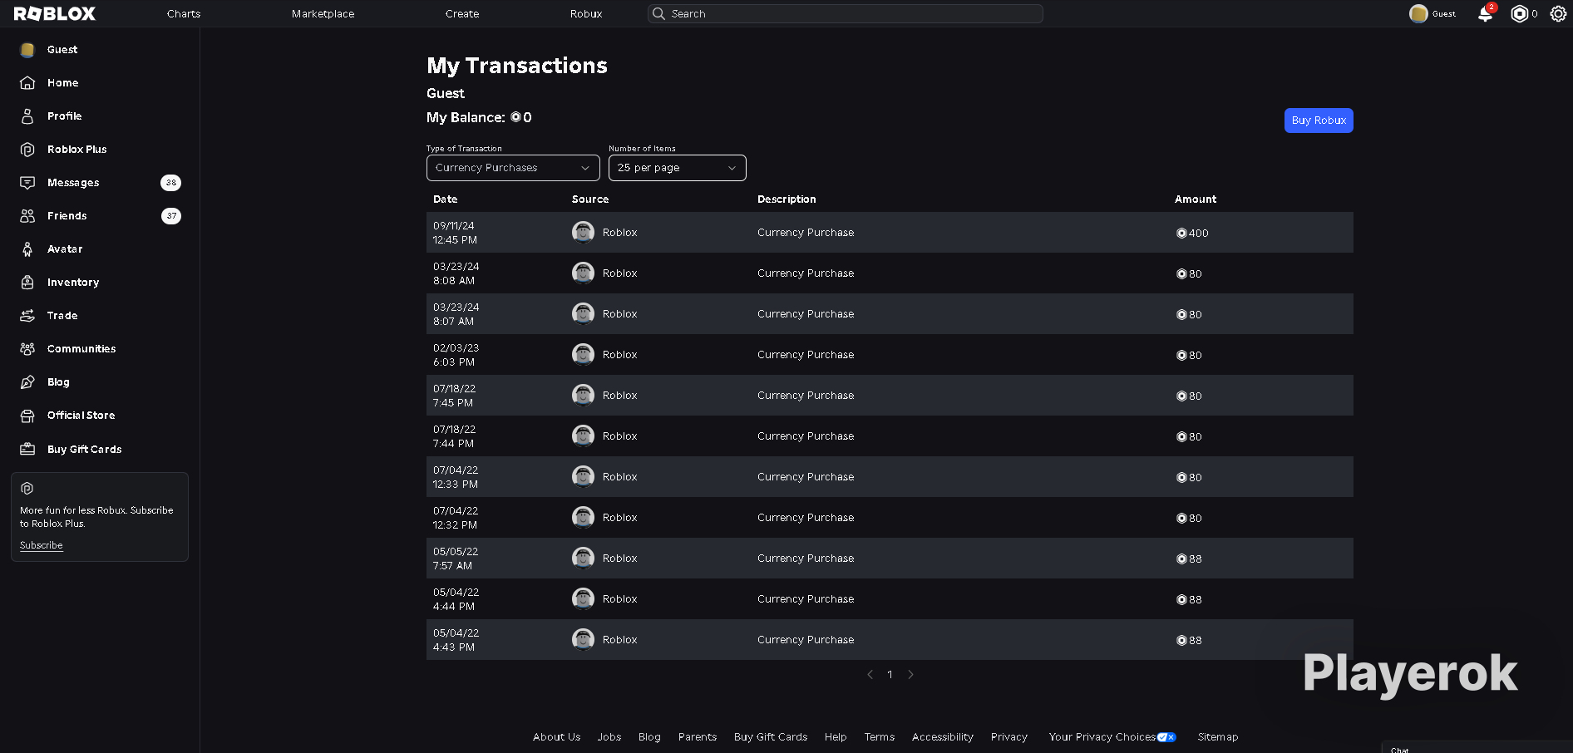Click the Roblox logo

55,13
